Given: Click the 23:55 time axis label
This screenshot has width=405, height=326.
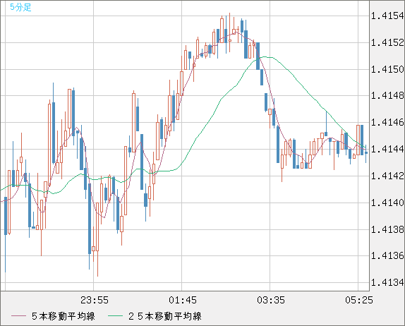Looking at the screenshot, I should tap(95, 300).
